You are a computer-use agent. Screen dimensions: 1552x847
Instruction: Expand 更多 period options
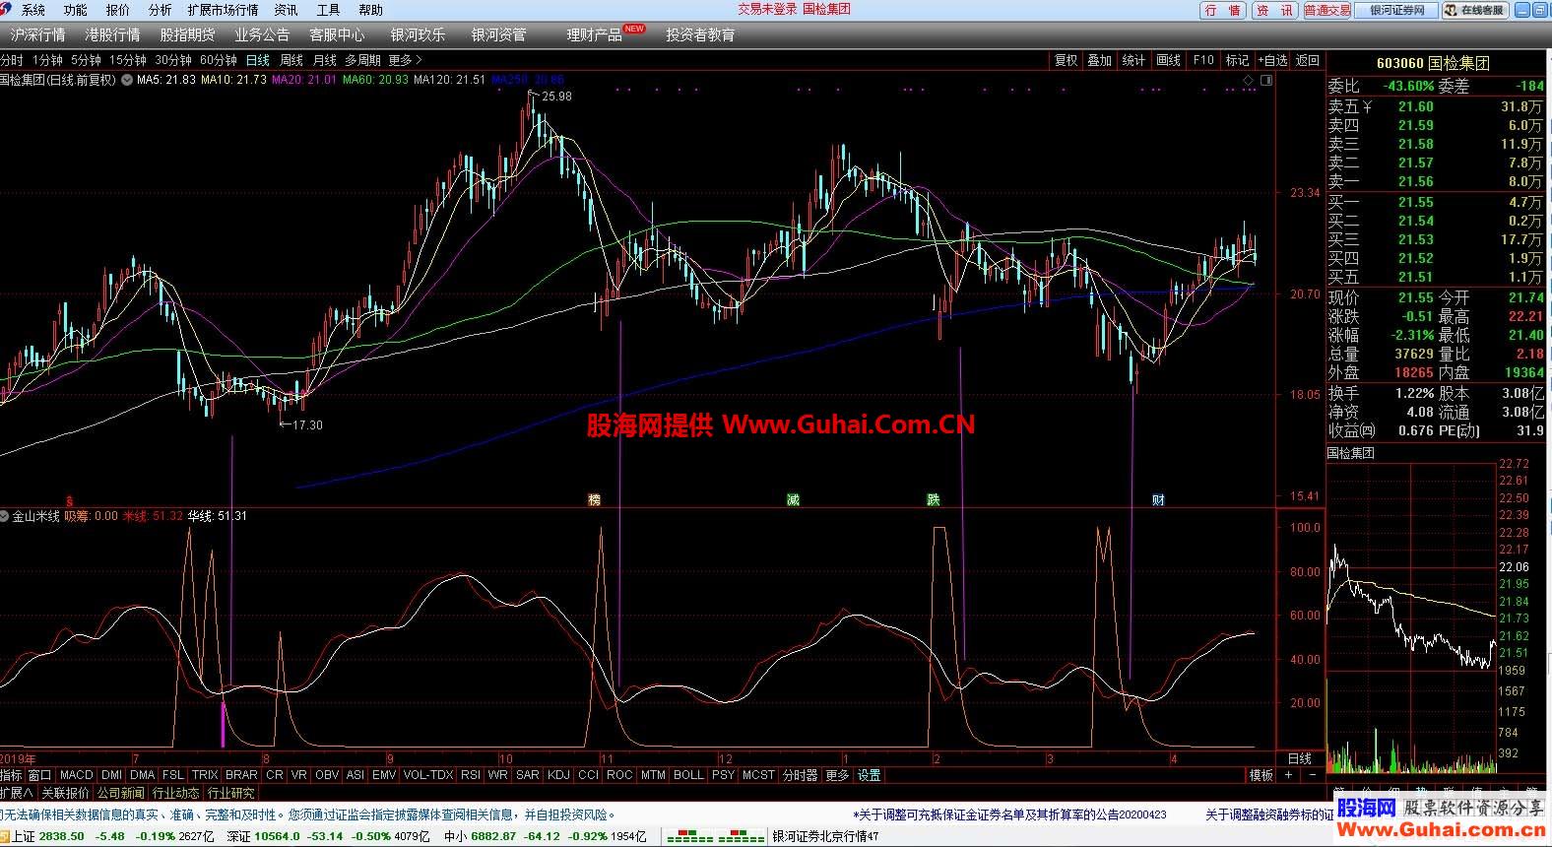click(405, 60)
